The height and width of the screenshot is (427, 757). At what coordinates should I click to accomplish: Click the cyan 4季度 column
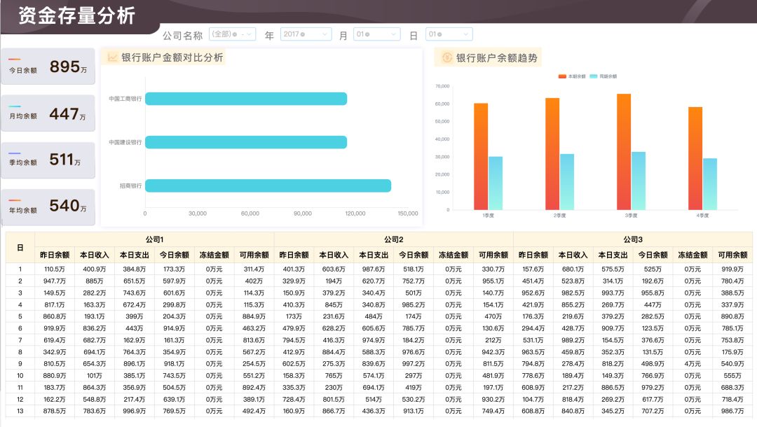[709, 184]
